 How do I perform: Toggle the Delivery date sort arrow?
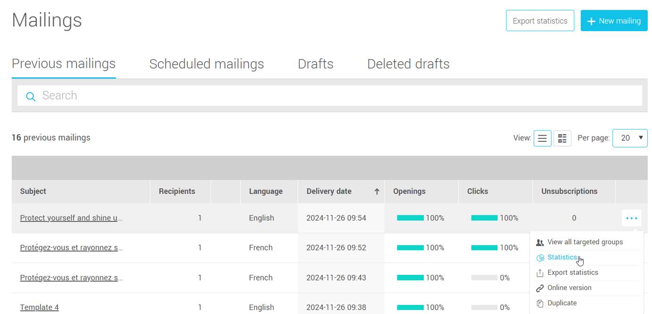coord(377,191)
